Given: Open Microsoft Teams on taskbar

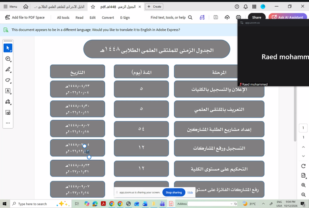Looking at the screenshot, I should (162, 204).
